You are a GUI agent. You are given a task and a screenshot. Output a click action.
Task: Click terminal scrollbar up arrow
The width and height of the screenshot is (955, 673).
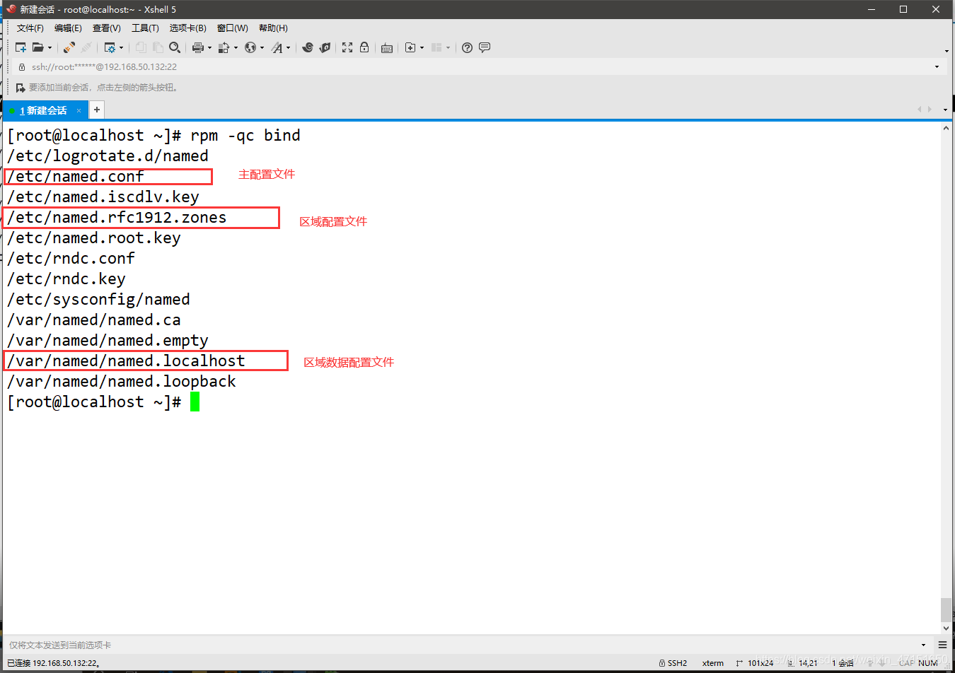[x=946, y=129]
